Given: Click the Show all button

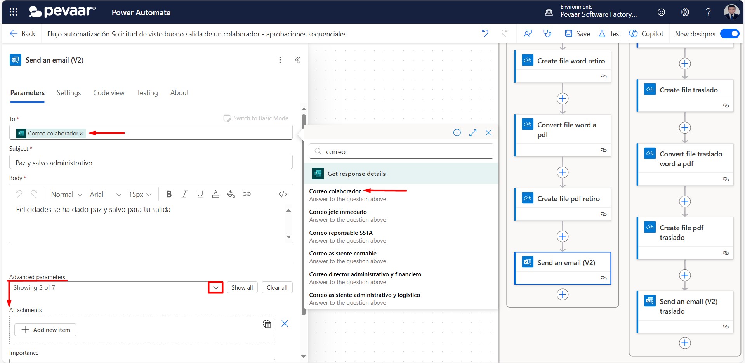Looking at the screenshot, I should [242, 288].
